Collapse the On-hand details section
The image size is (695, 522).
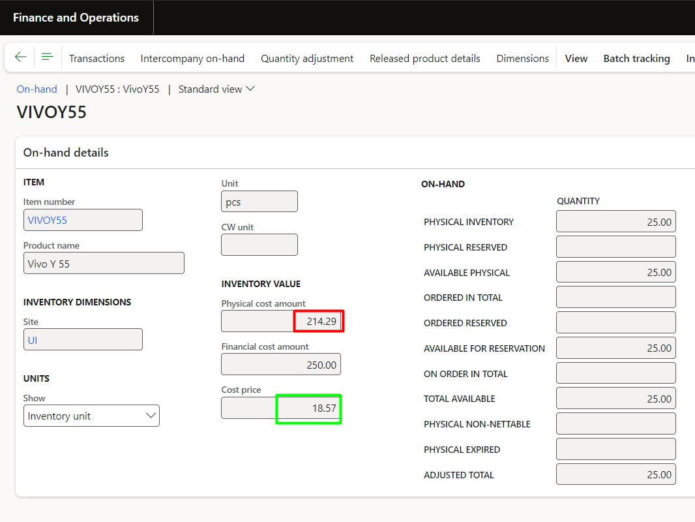click(66, 153)
